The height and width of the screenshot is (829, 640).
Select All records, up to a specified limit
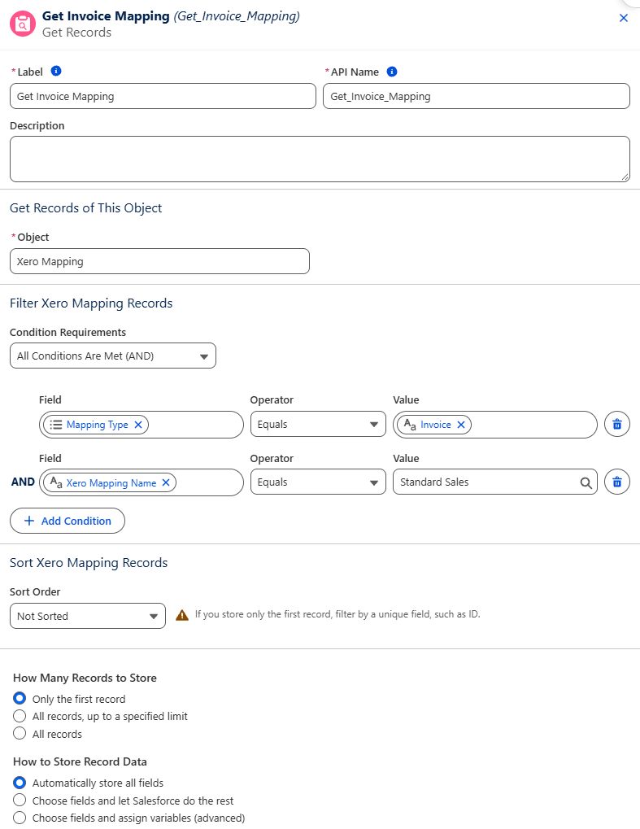coord(20,716)
